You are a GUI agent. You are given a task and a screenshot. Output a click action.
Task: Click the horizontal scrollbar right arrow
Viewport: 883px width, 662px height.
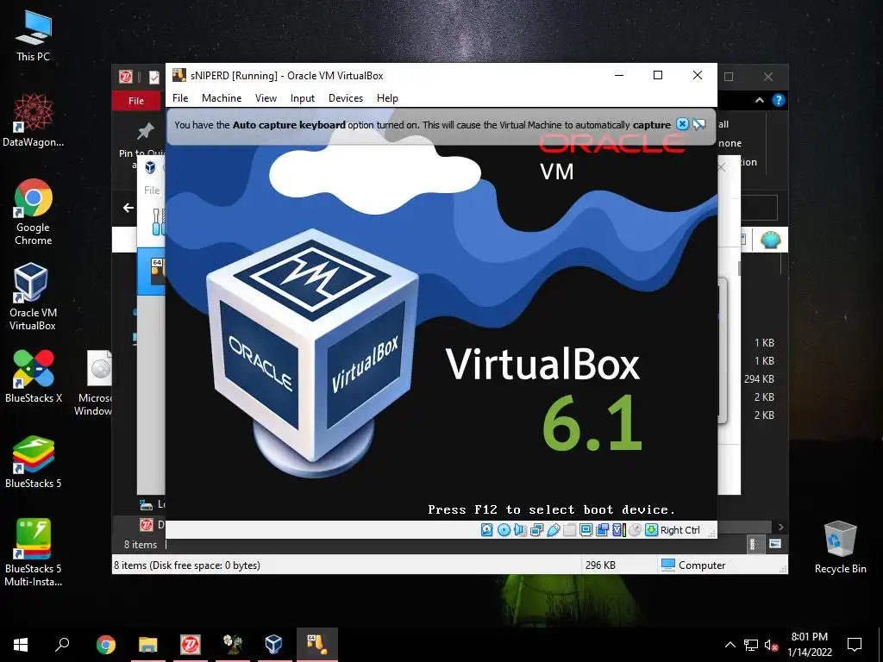(x=780, y=527)
